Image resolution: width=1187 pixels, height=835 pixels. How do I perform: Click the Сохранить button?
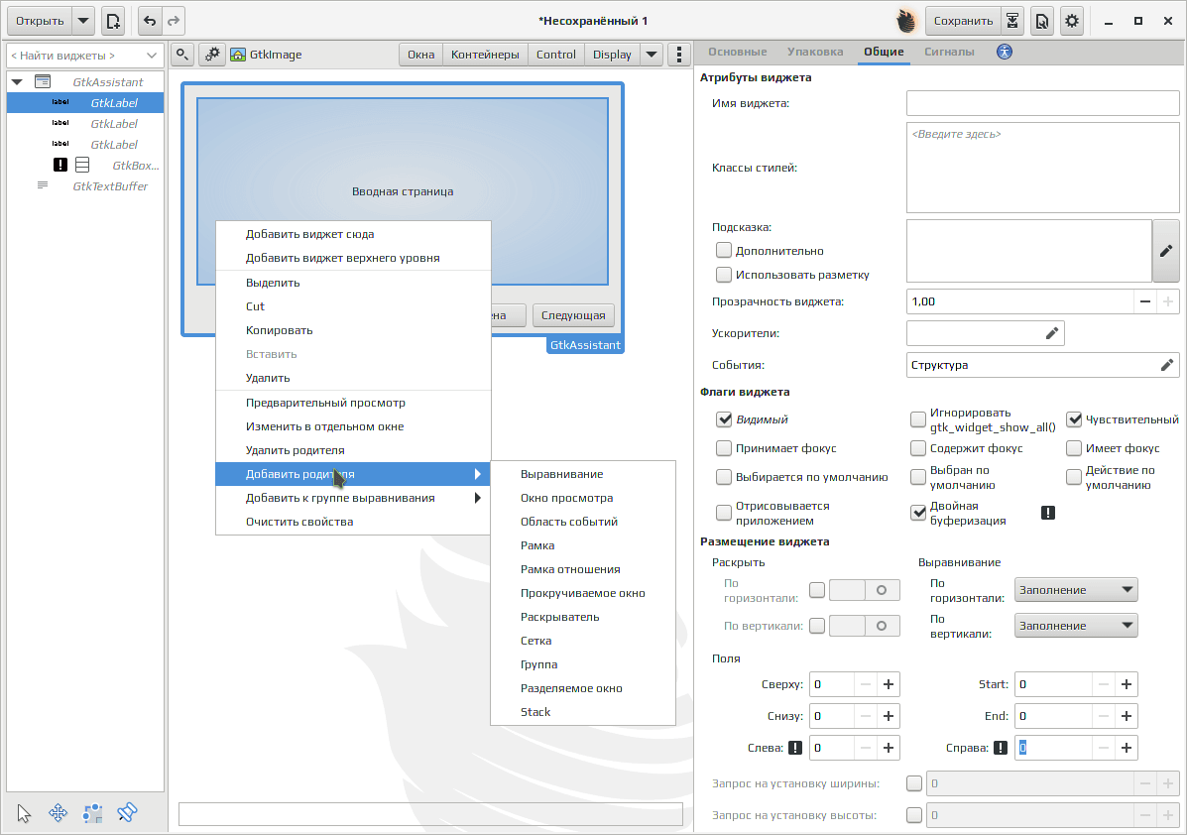pyautogui.click(x=963, y=21)
